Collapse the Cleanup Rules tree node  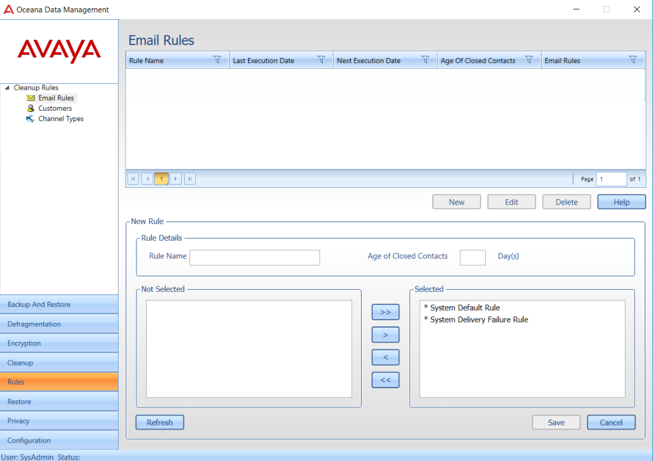7,88
